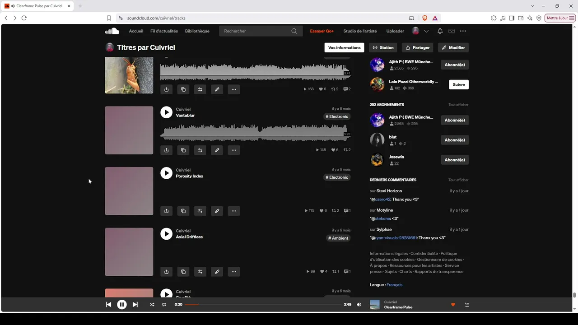
Task: Edit Porosity Index with the pencil icon
Action: [x=217, y=211]
